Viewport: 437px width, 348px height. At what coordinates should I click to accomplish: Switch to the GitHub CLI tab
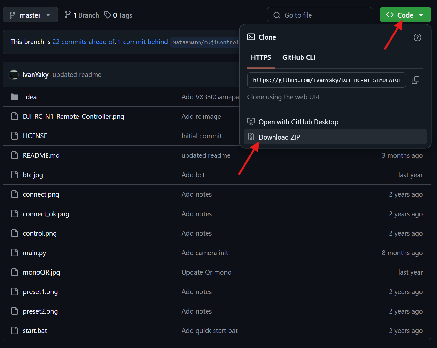tap(299, 57)
